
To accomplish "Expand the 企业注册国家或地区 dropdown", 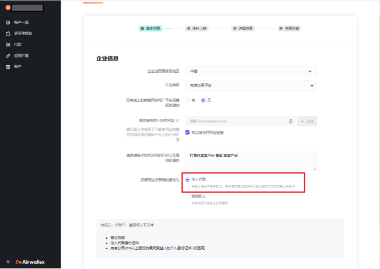I will click(x=251, y=71).
